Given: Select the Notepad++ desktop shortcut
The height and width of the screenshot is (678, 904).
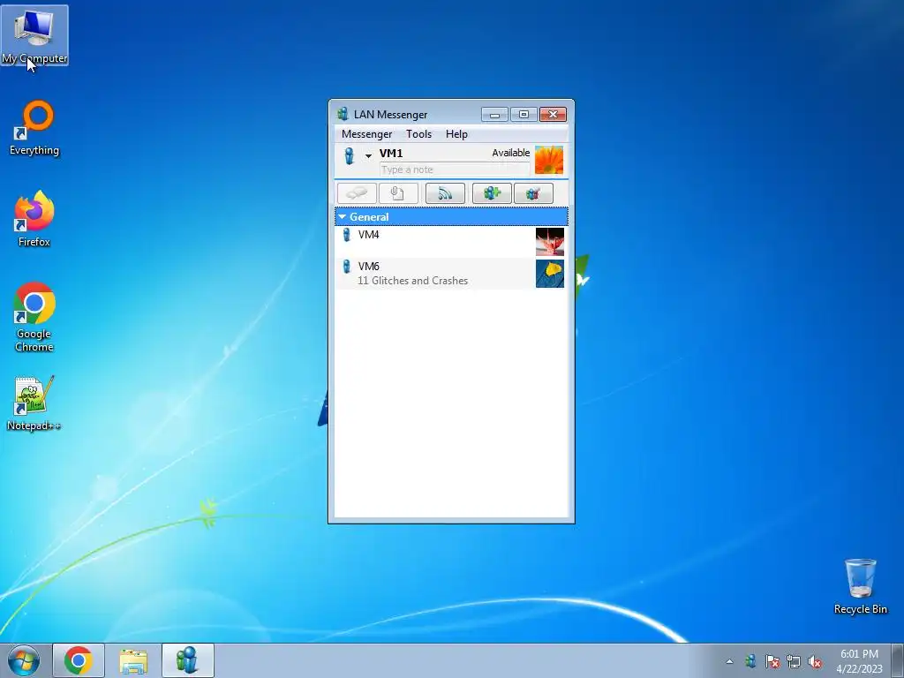Looking at the screenshot, I should pyautogui.click(x=34, y=403).
